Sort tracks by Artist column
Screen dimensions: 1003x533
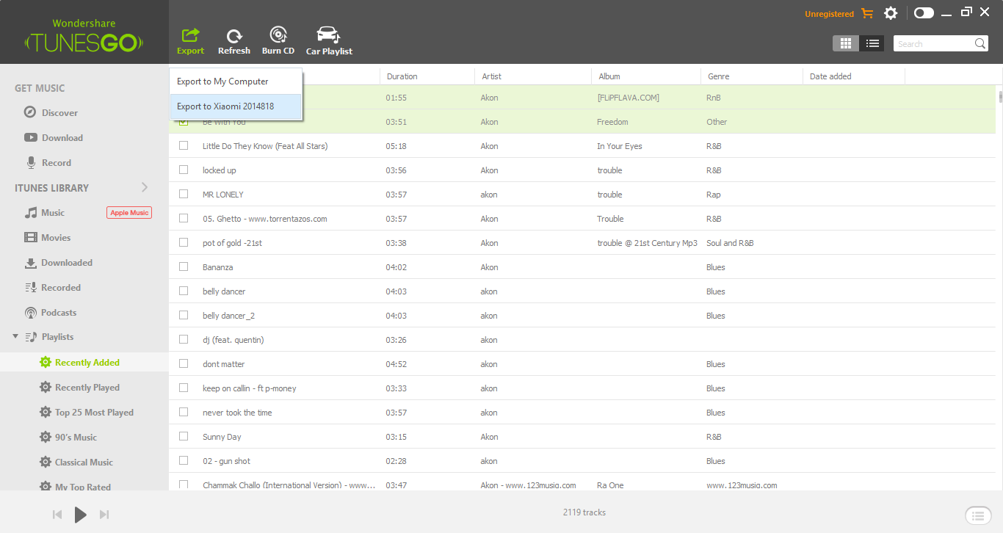point(533,76)
